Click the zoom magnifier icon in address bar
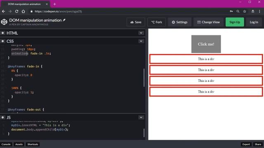Image resolution: width=264 pixels, height=148 pixels. [x=238, y=12]
